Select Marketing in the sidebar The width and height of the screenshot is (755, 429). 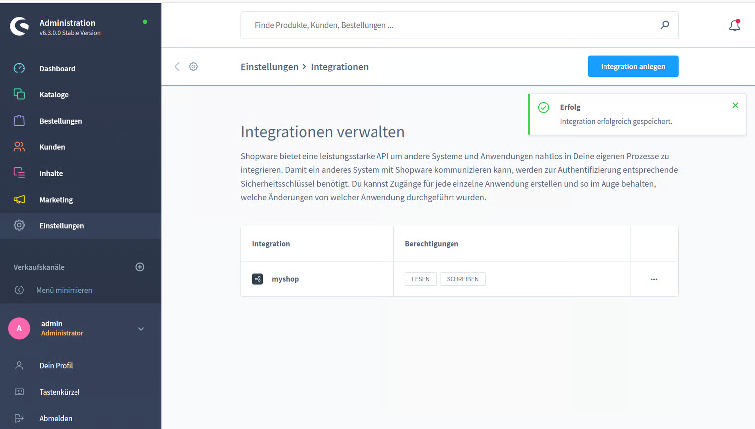coord(56,200)
